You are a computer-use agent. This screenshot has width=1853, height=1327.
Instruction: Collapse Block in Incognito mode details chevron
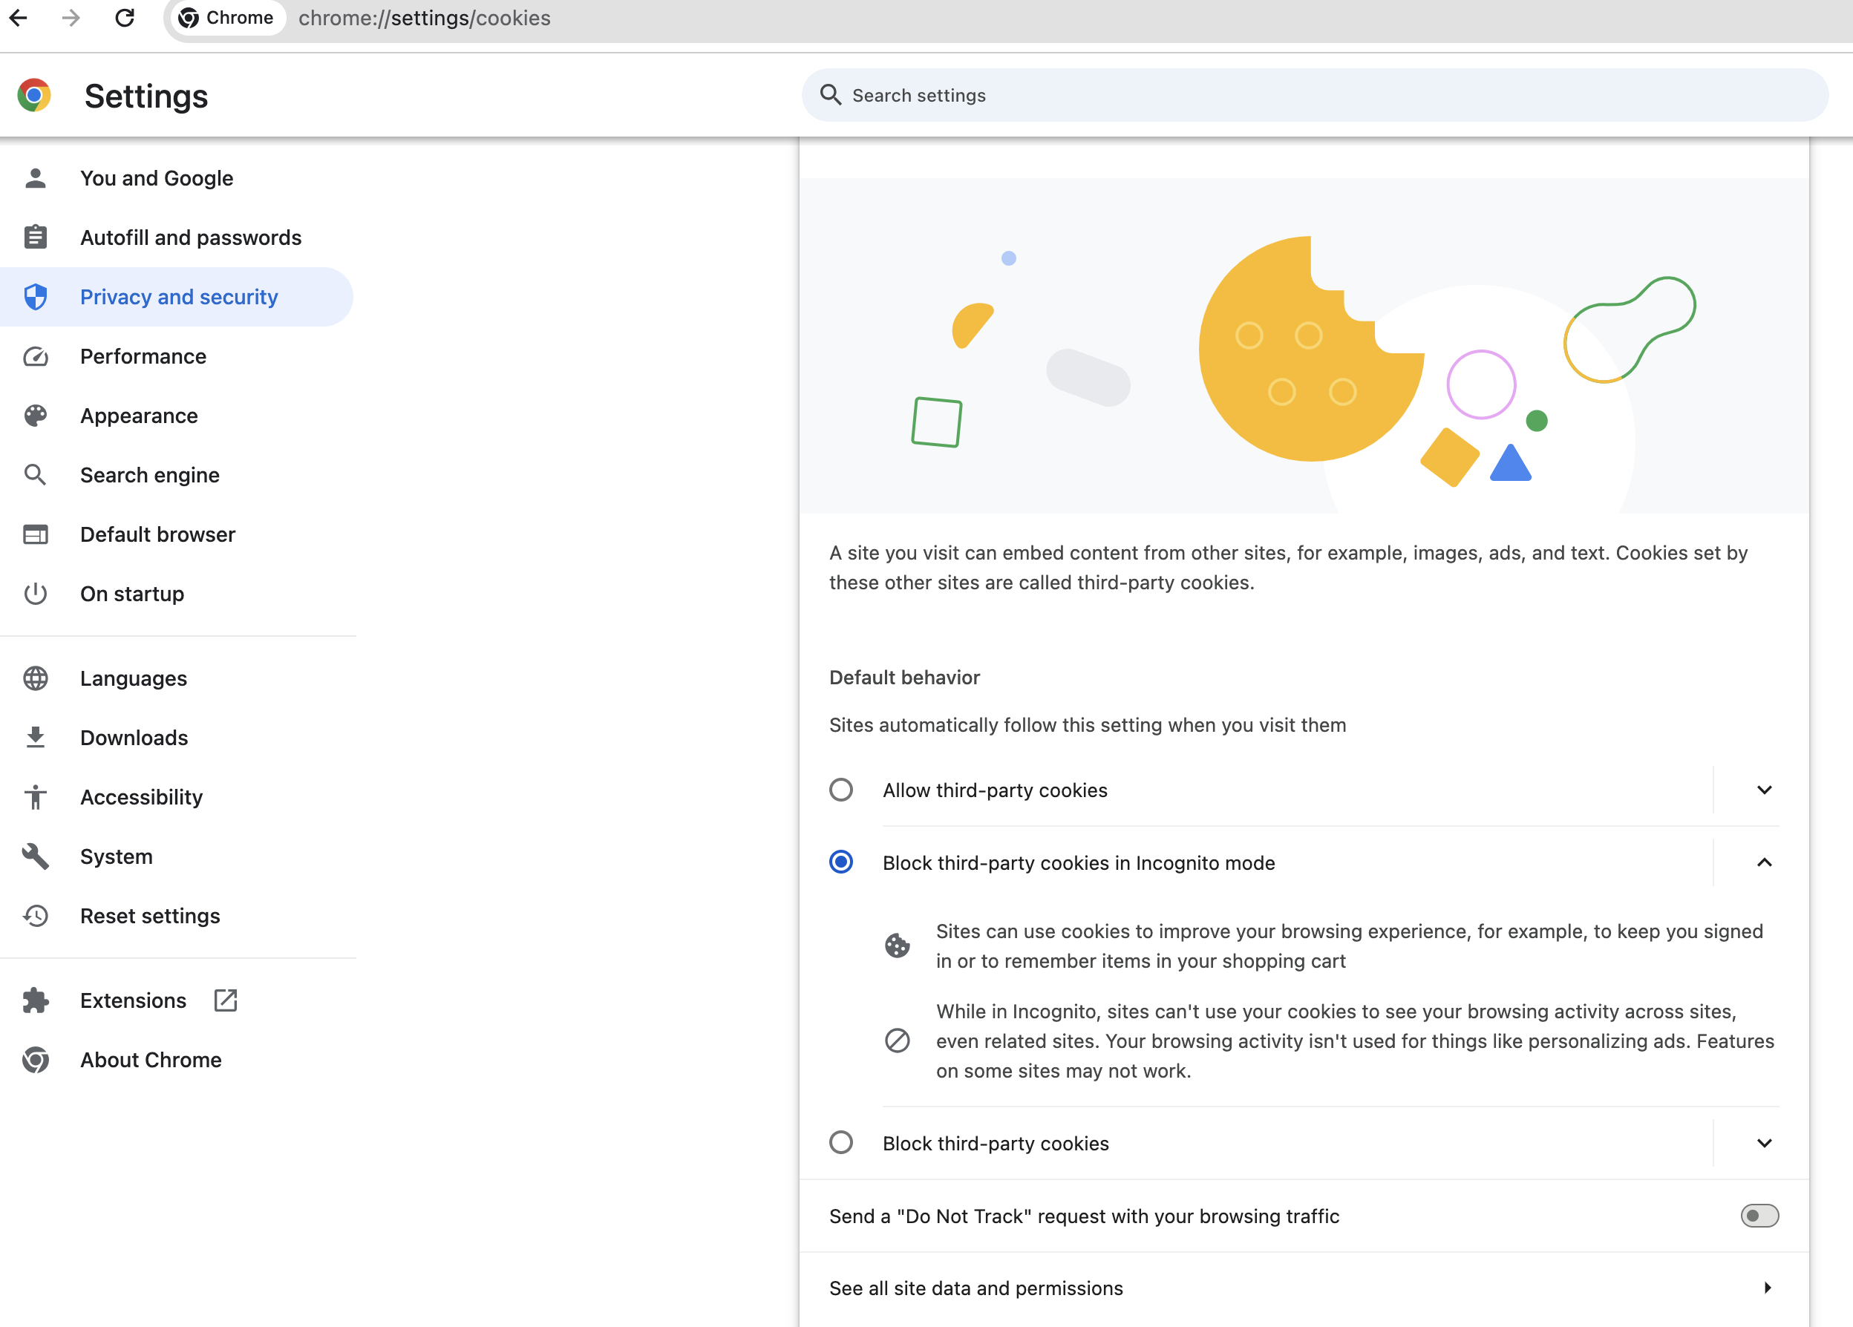point(1764,862)
